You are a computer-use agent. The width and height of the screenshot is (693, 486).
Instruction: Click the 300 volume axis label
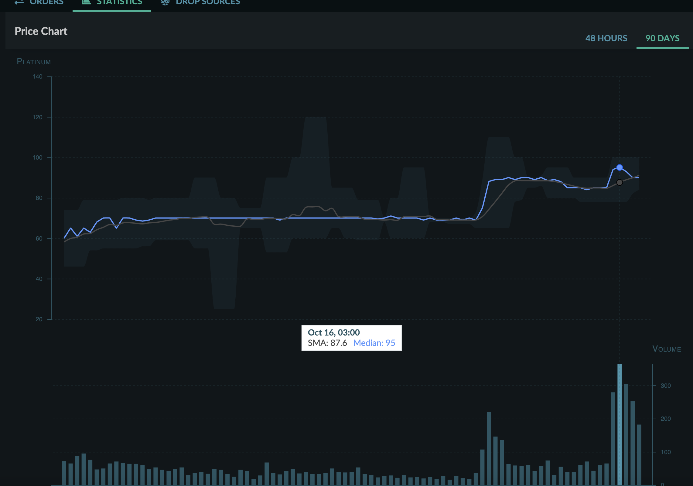point(666,386)
